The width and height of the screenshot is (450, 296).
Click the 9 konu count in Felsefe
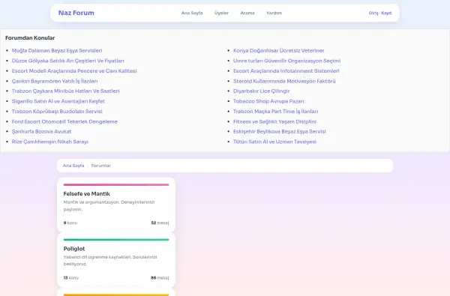point(70,223)
